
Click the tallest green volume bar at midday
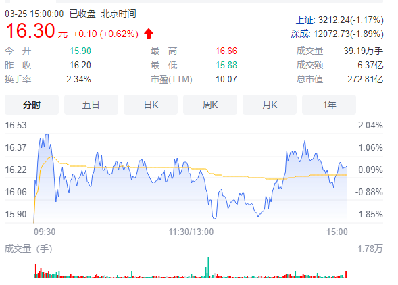(208, 267)
